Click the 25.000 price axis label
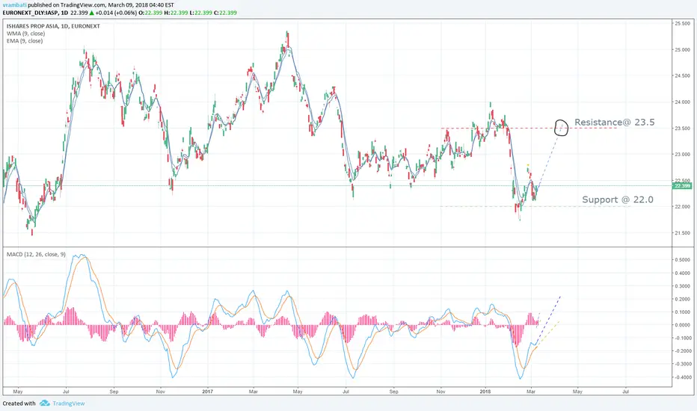The height and width of the screenshot is (411, 697). coord(682,50)
